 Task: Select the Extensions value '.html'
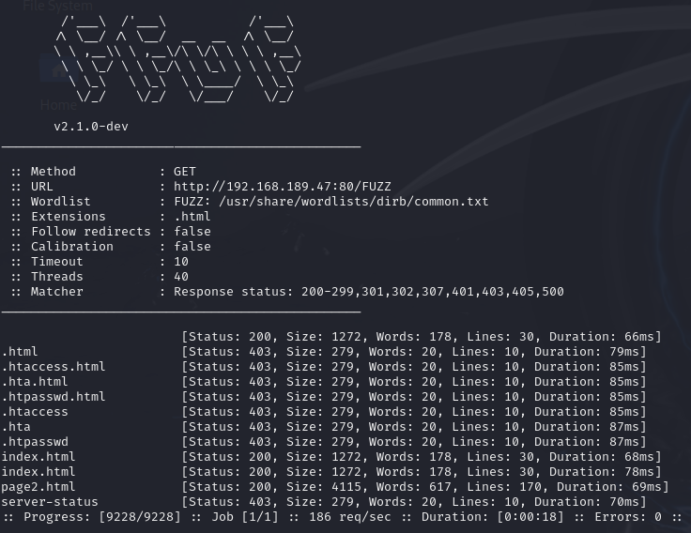pos(192,216)
